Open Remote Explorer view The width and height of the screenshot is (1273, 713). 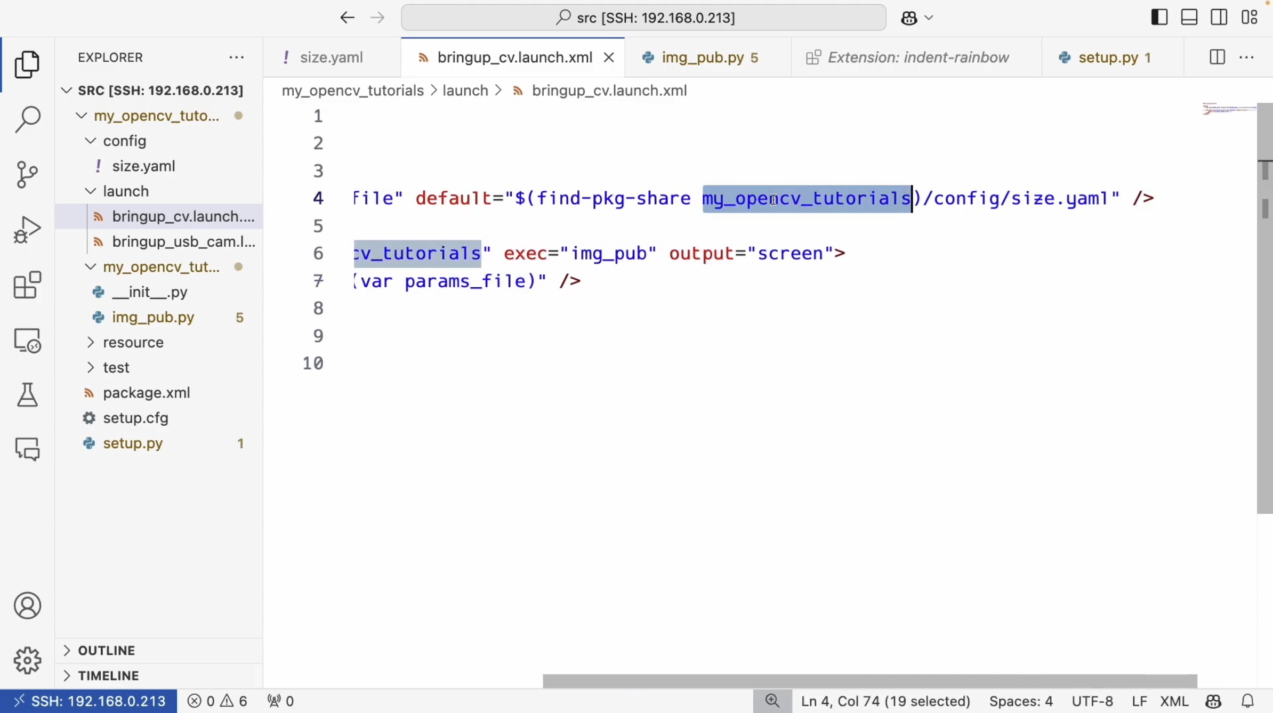[x=27, y=341]
